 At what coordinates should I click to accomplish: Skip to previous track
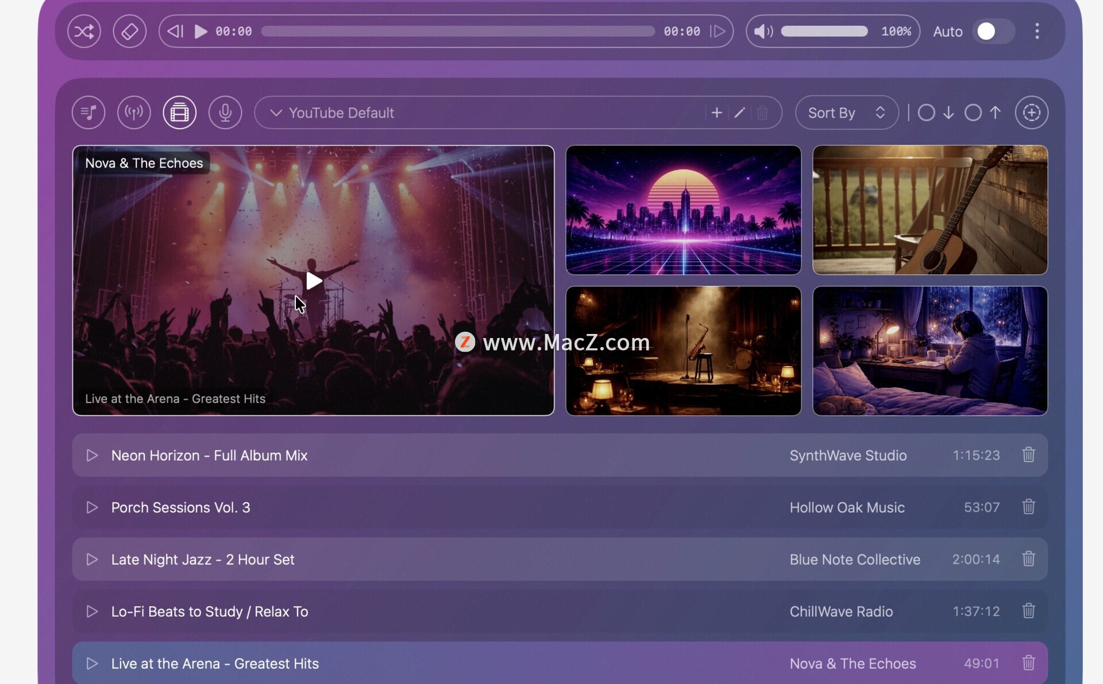(x=175, y=31)
